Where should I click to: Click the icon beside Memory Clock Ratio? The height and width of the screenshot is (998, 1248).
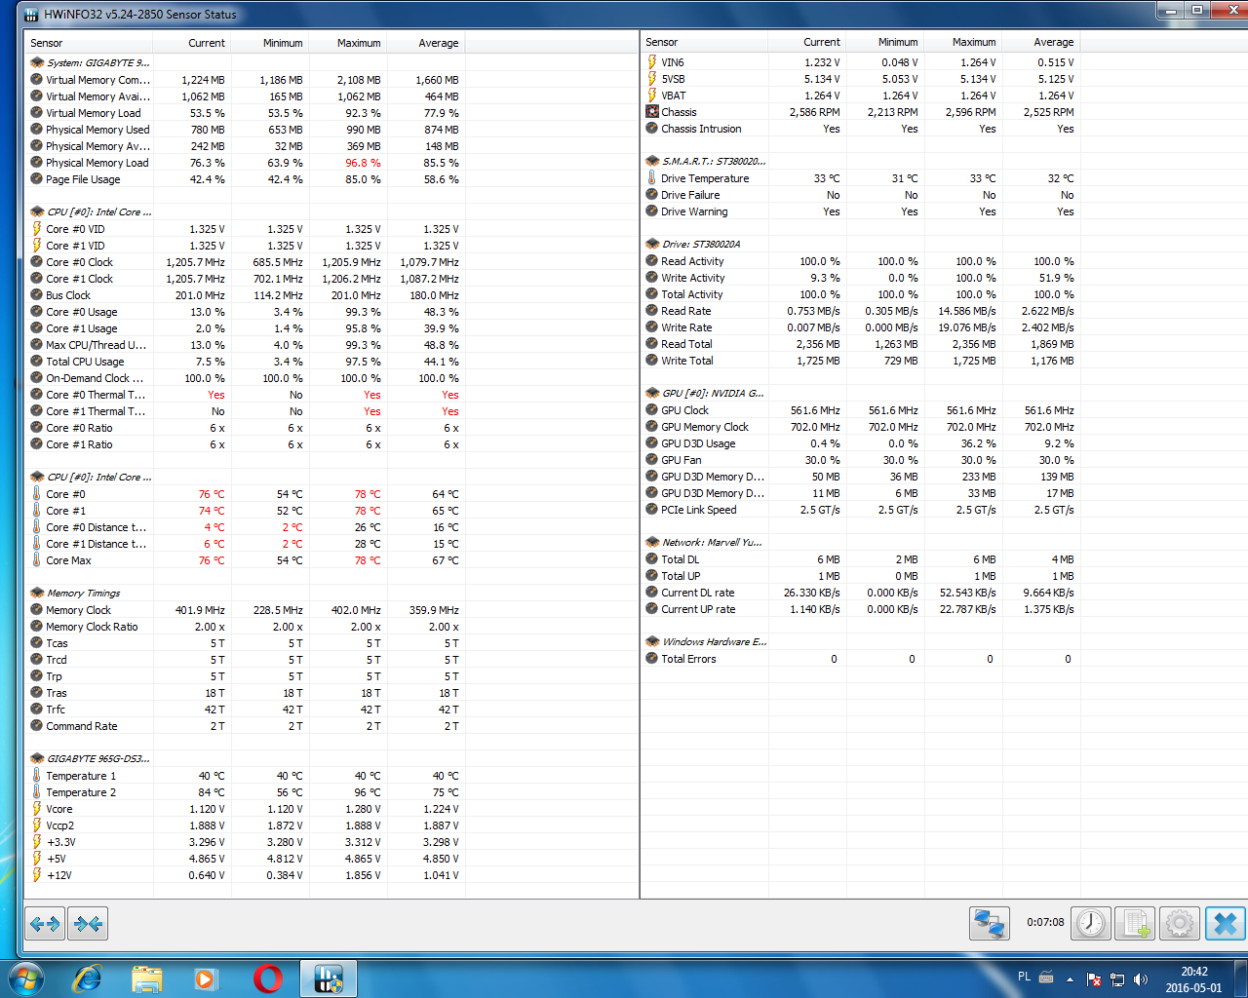pyautogui.click(x=36, y=627)
